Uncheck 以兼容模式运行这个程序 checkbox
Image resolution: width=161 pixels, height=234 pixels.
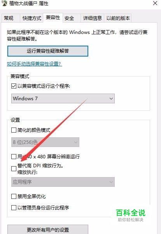(x=14, y=86)
